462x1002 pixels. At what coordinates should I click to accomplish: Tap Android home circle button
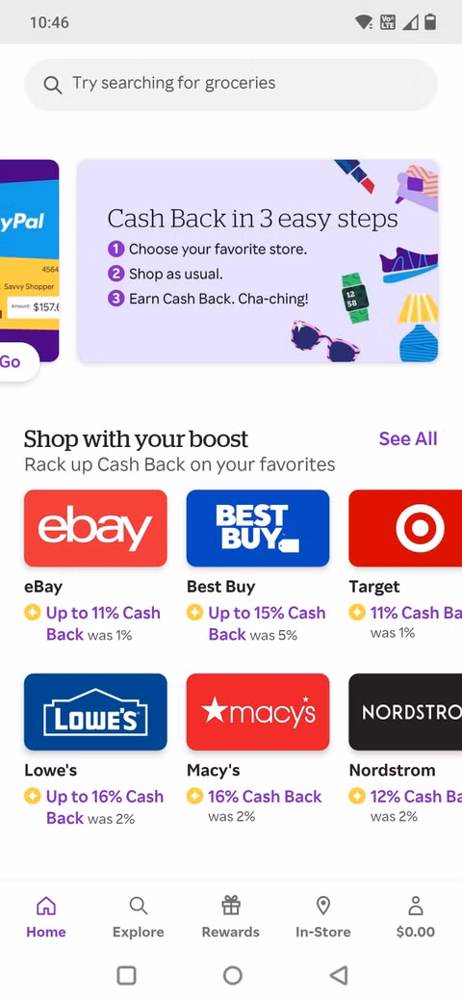coord(232,975)
